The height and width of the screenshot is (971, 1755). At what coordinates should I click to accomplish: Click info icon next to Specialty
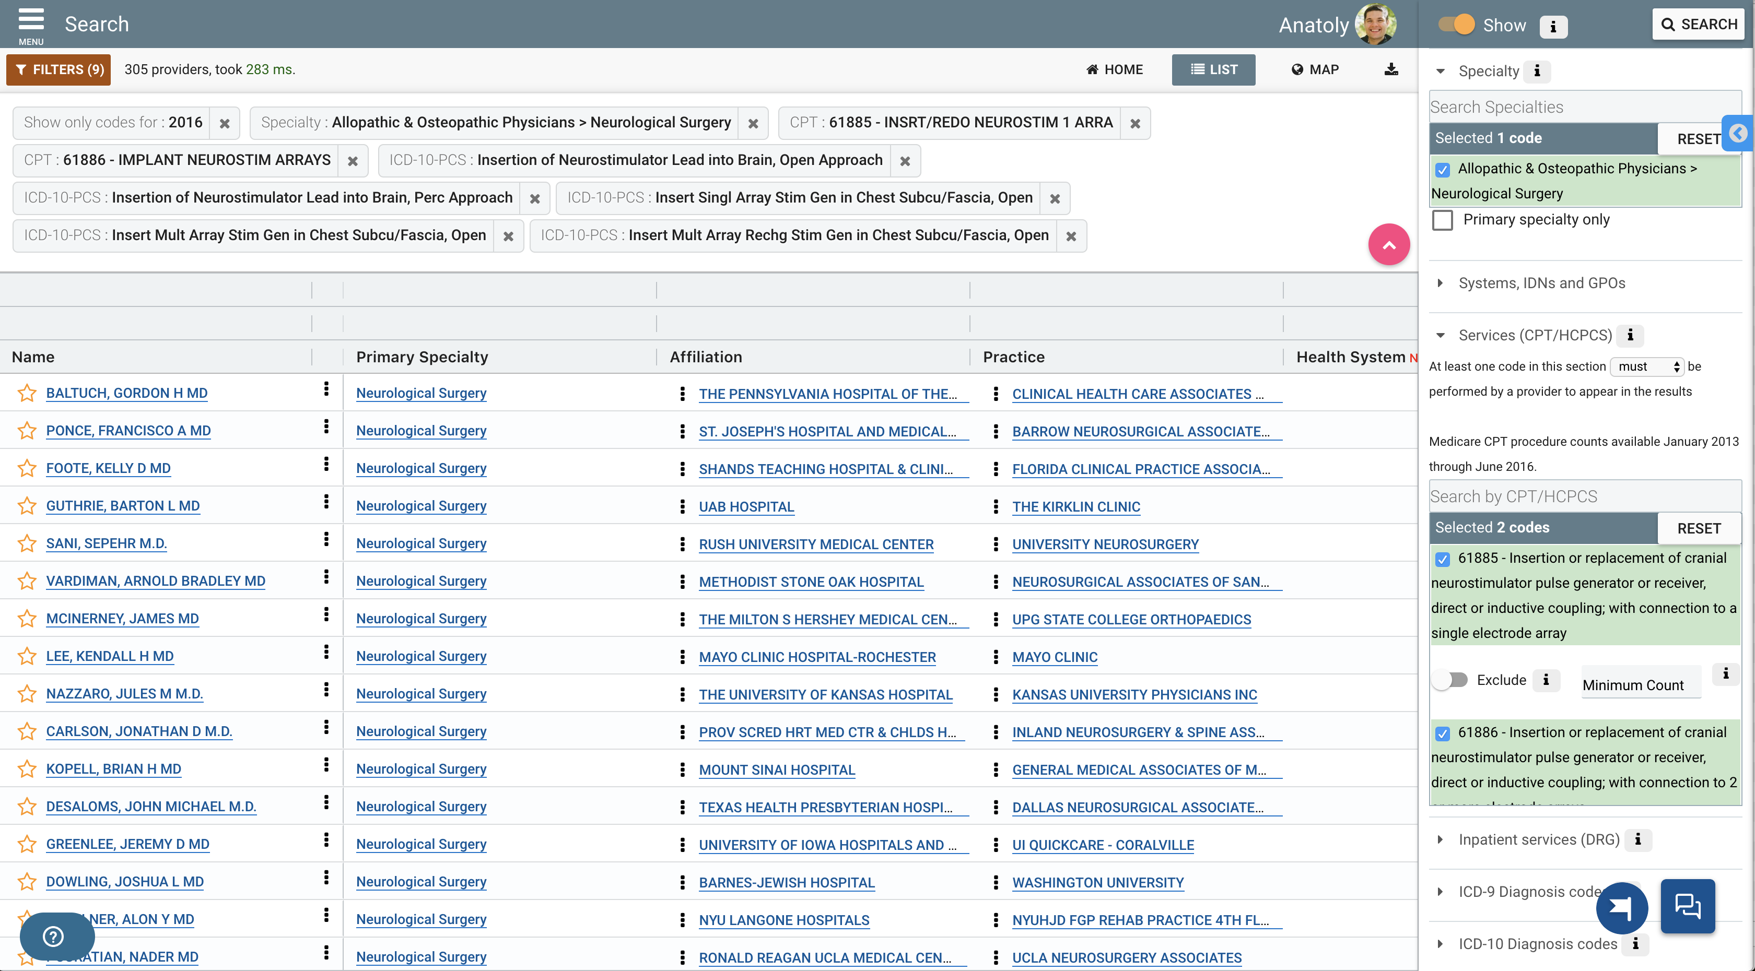[x=1537, y=71]
